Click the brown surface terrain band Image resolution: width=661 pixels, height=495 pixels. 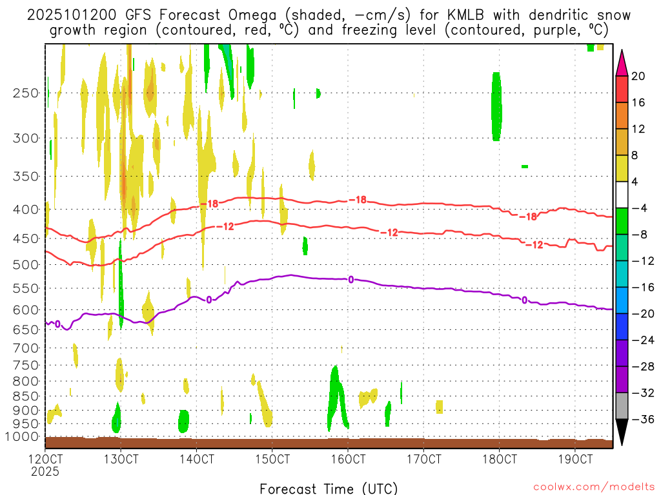329,443
